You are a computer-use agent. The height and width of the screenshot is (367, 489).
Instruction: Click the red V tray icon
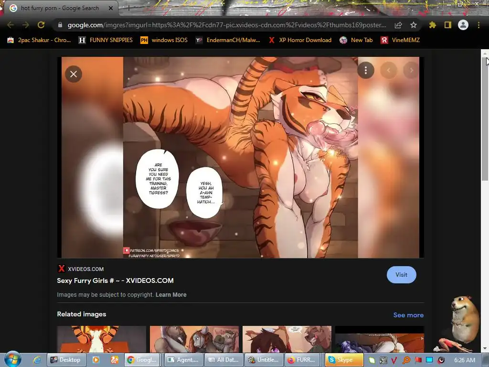[394, 360]
